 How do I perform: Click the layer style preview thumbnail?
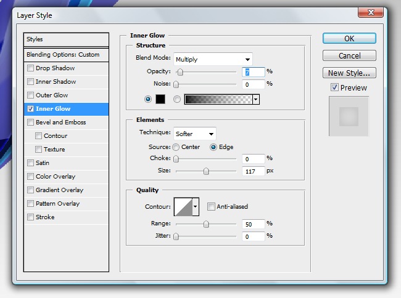[349, 116]
